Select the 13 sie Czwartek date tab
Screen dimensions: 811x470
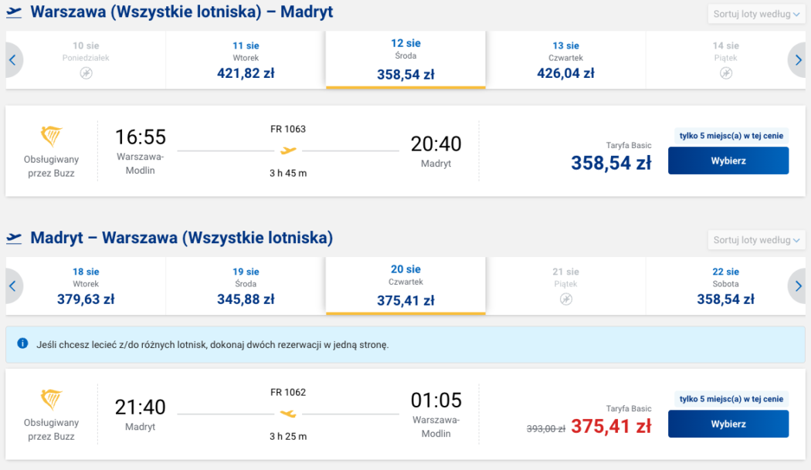(565, 60)
